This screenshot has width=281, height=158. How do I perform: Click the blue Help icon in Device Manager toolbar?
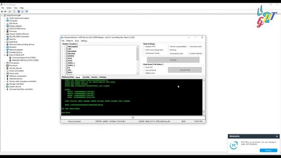pyautogui.click(x=18, y=11)
